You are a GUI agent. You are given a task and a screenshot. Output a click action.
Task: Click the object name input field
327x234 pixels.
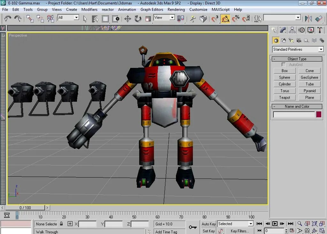(294, 114)
